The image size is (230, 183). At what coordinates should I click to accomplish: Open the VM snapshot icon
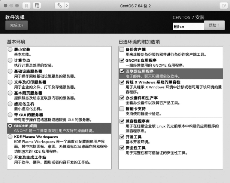click(37, 6)
